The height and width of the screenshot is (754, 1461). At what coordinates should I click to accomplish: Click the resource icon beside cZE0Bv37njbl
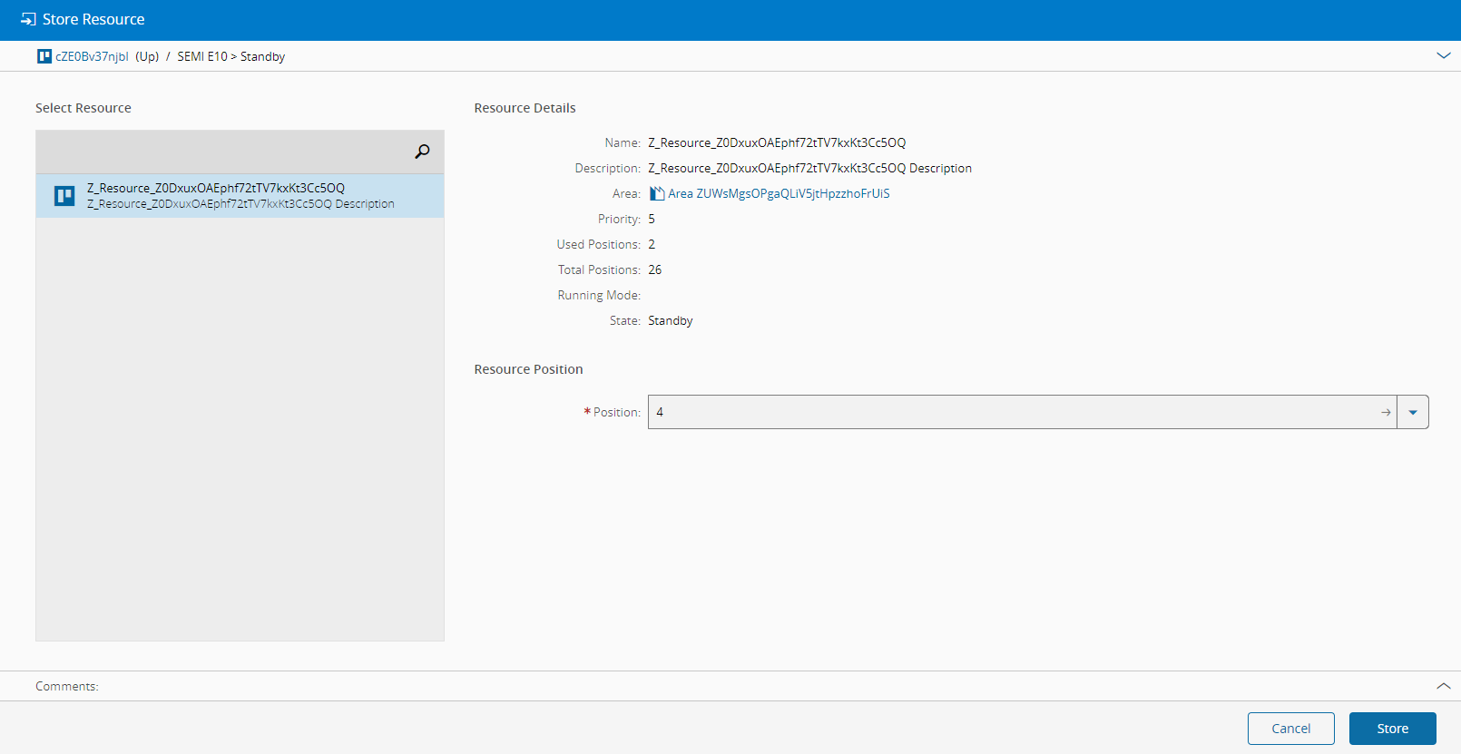click(44, 56)
